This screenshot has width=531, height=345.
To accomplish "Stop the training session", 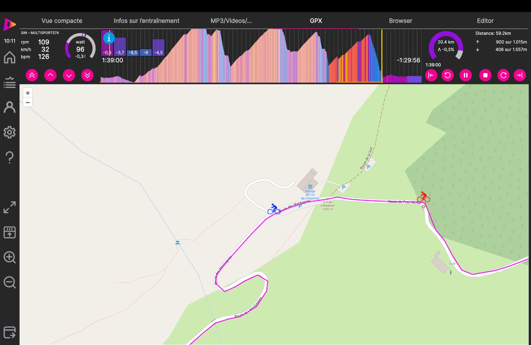I will tap(485, 75).
